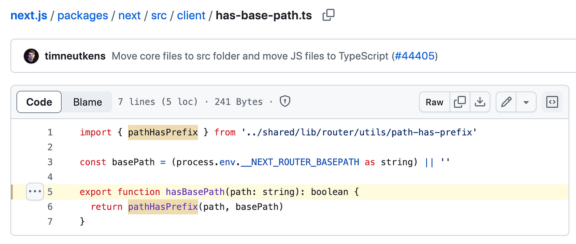Open the client breadcrumb folder

191,16
